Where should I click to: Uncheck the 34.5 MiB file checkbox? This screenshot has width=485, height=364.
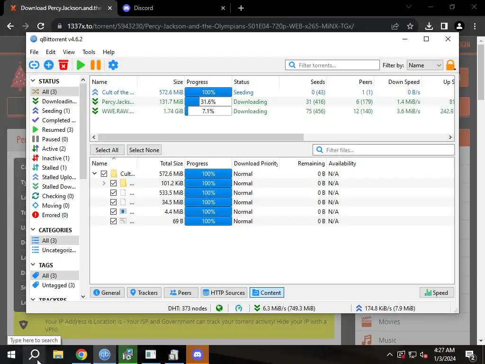point(113,202)
